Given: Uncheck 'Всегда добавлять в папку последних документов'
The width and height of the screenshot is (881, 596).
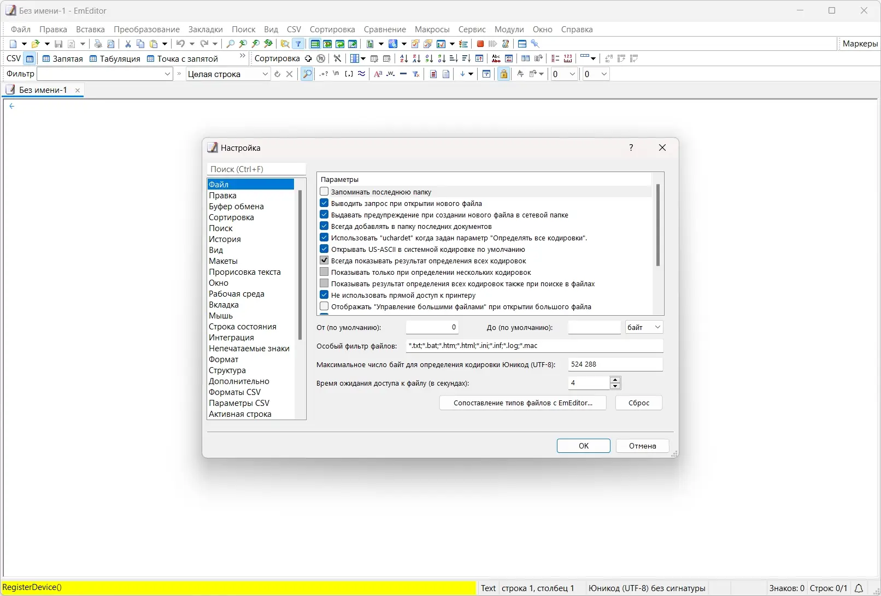Looking at the screenshot, I should pos(324,226).
